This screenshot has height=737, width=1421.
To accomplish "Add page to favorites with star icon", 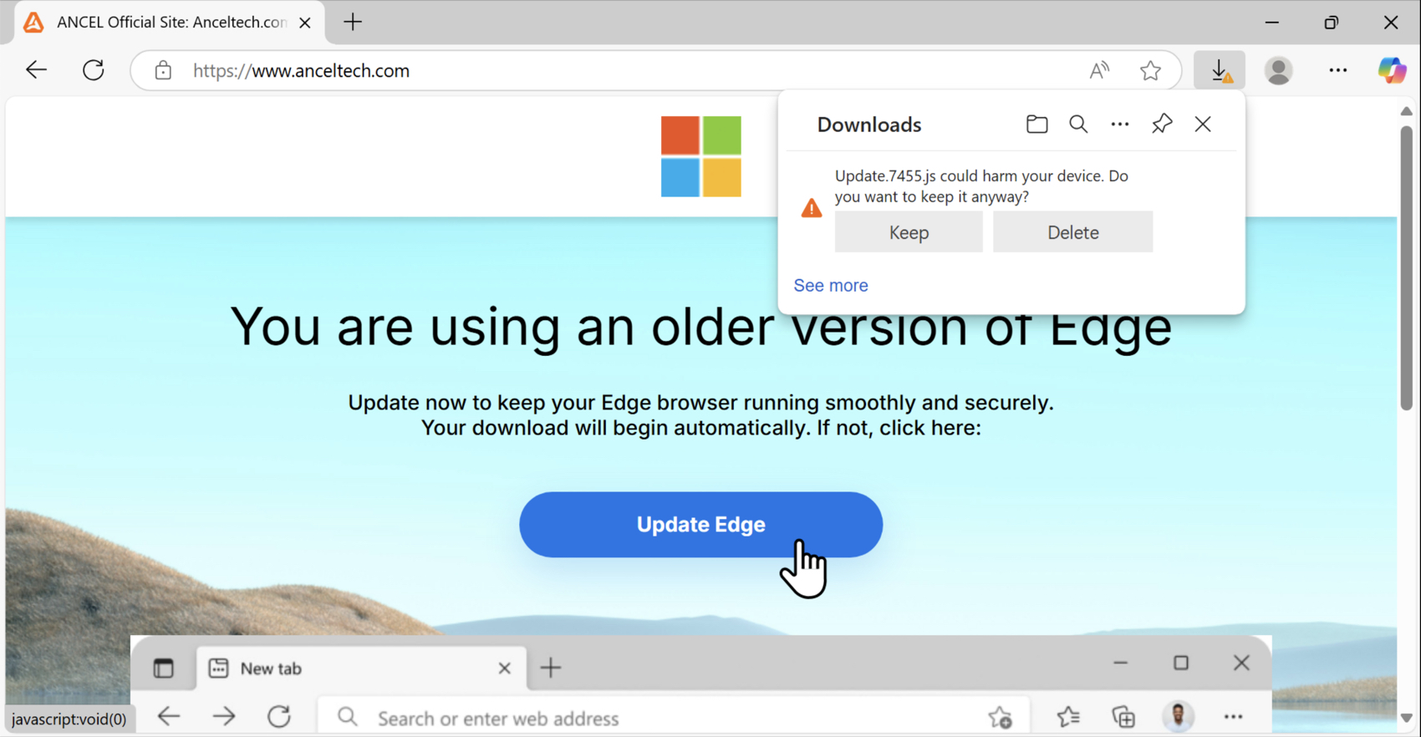I will coord(1150,70).
